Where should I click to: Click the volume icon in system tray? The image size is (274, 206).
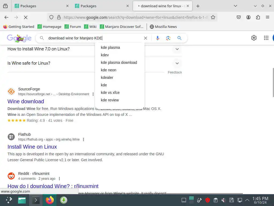coord(223,200)
